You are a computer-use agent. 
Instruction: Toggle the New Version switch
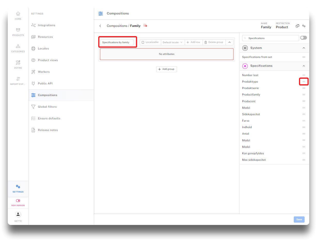tap(18, 201)
